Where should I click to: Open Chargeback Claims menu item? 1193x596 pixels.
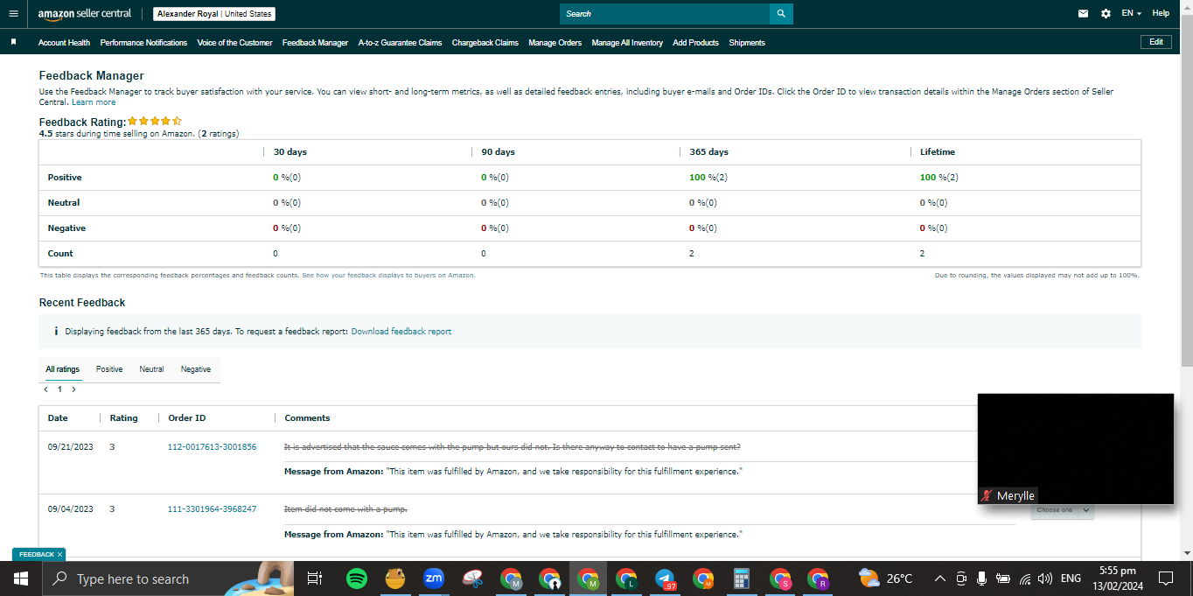pyautogui.click(x=485, y=42)
